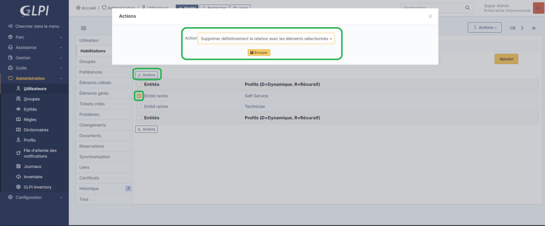Select the Utilisateurs icon in the sidebar
This screenshot has height=226, width=545.
click(34, 89)
